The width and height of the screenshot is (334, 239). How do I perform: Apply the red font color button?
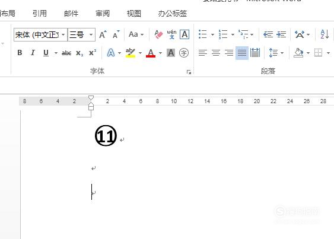(x=151, y=53)
